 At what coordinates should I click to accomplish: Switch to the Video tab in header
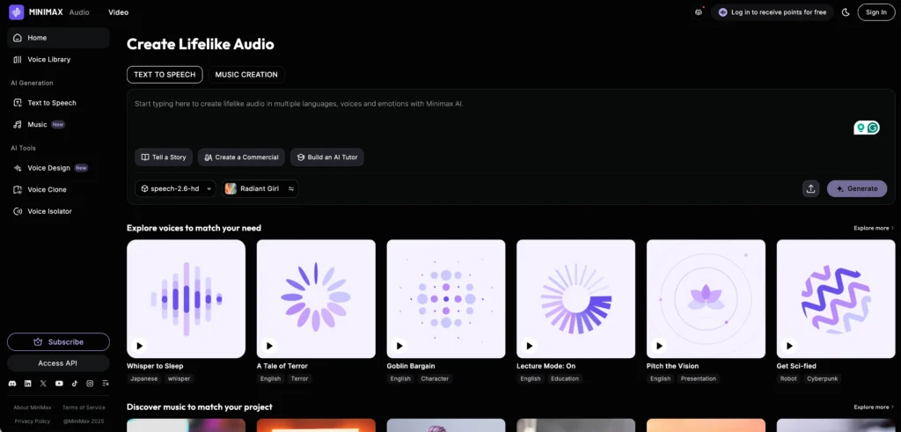point(119,12)
